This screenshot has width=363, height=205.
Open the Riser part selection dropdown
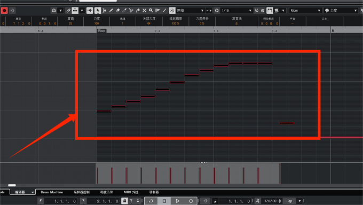click(x=305, y=11)
